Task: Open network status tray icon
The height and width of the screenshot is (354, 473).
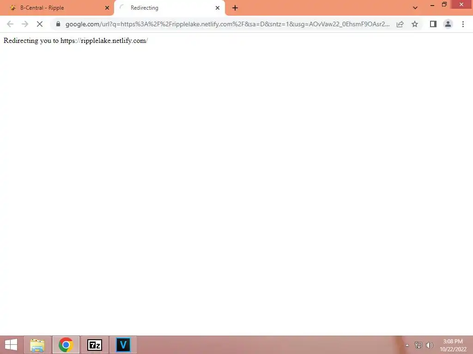Action: click(x=418, y=345)
